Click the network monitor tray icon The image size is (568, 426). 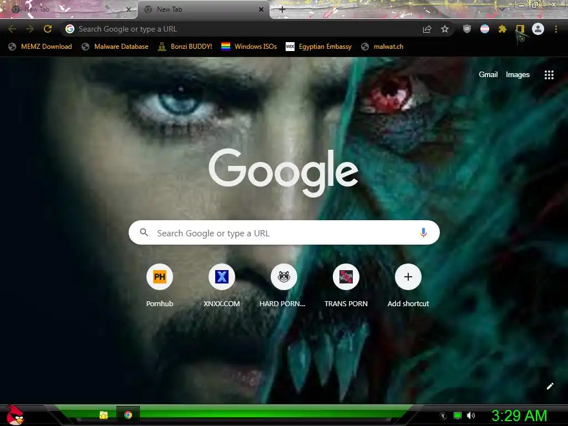pyautogui.click(x=458, y=415)
